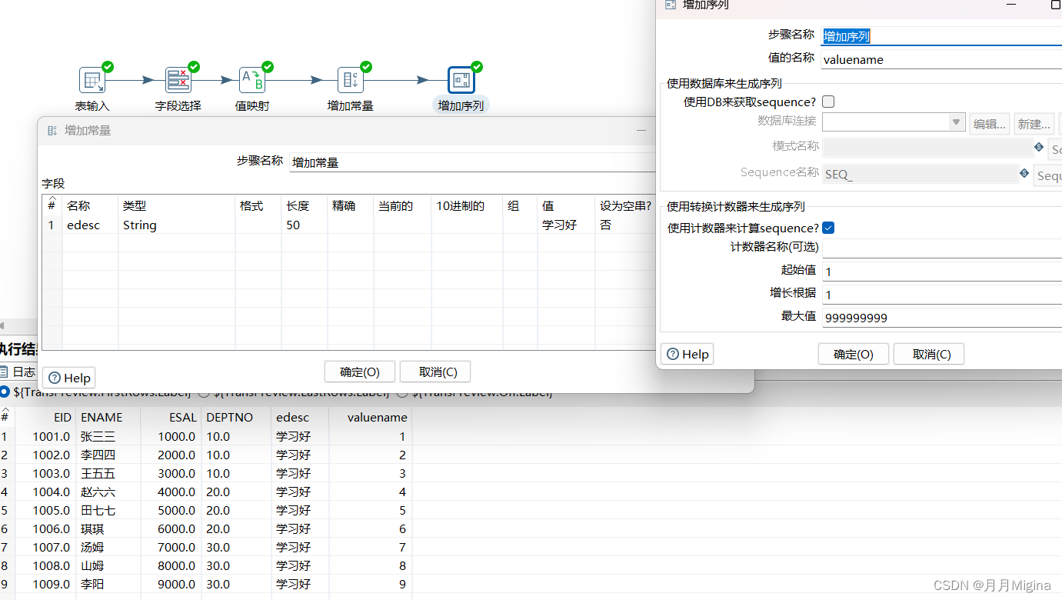The width and height of the screenshot is (1062, 600).
Task: Click variable diamond icon beside 模式名称
Action: [x=1039, y=147]
